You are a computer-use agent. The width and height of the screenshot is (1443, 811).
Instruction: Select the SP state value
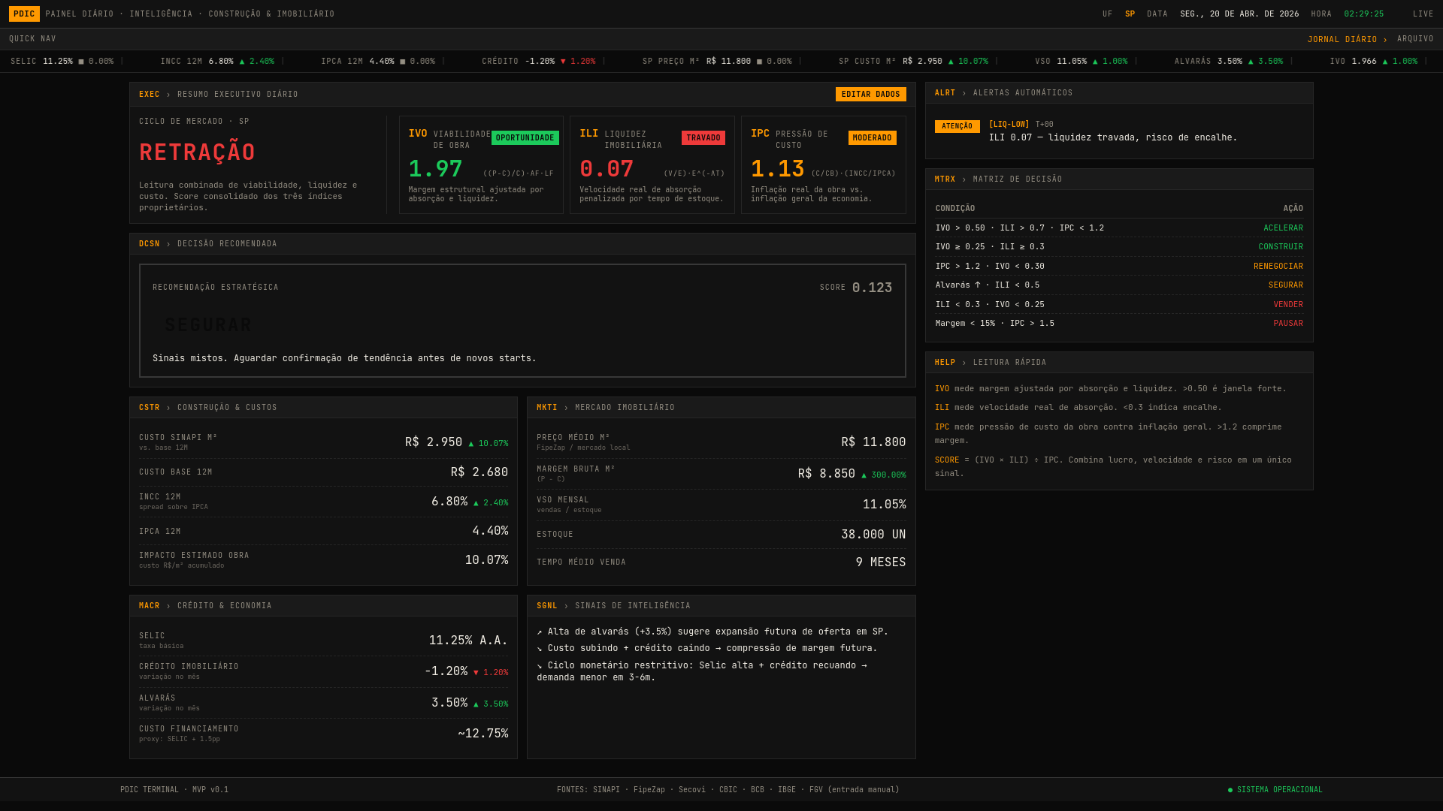(1130, 14)
